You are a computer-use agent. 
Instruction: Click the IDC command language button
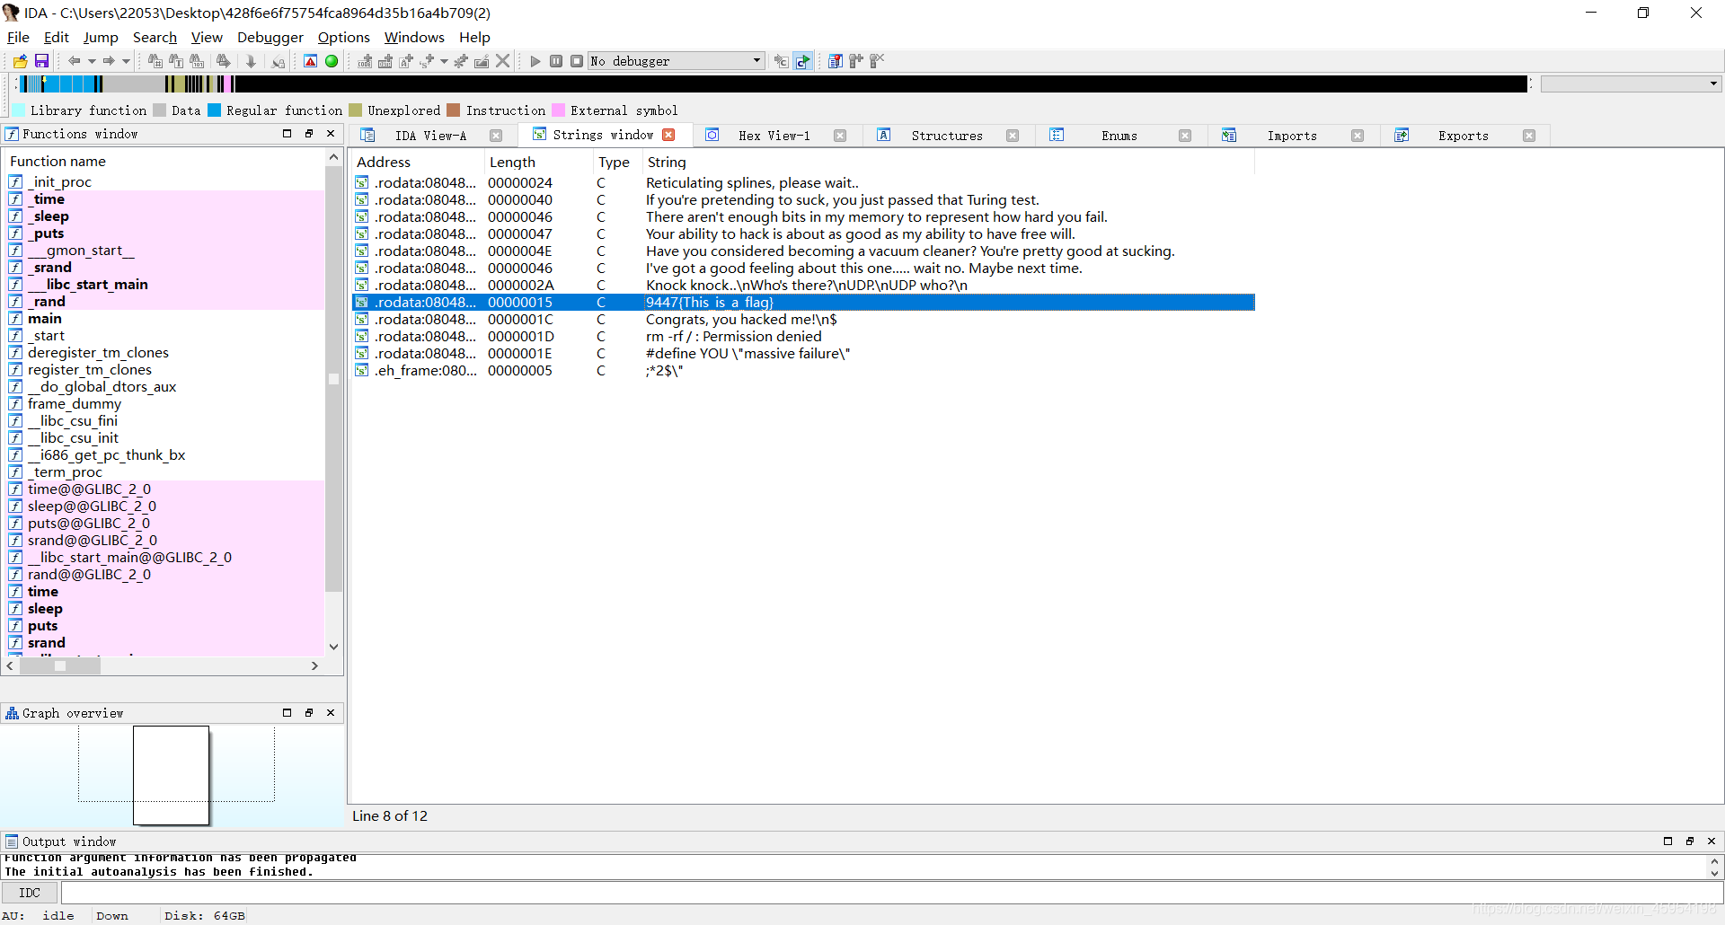tap(30, 893)
